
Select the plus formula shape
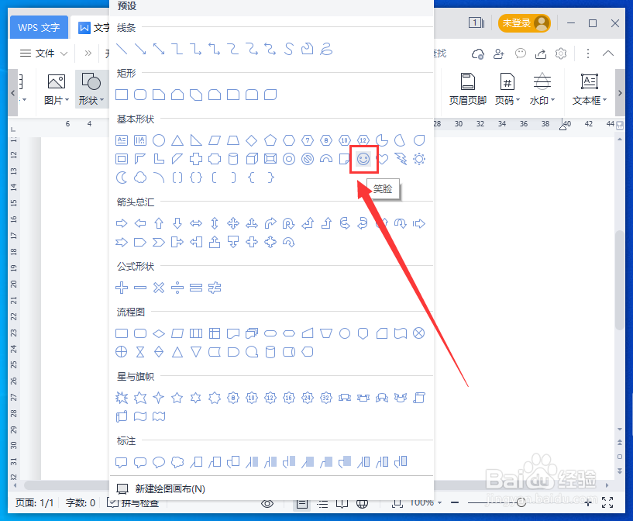point(122,288)
